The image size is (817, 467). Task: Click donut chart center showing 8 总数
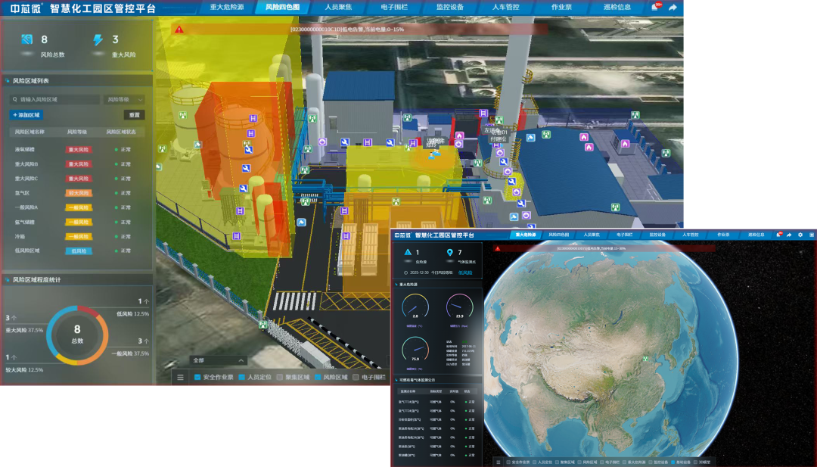point(77,334)
